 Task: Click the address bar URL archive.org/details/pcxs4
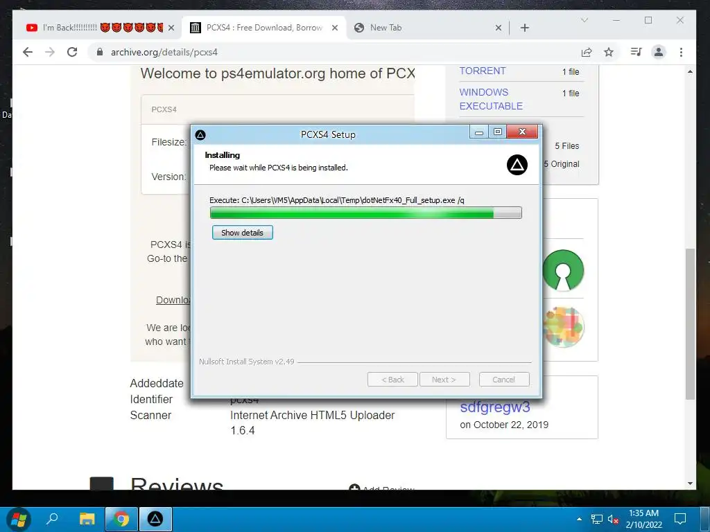(x=164, y=52)
